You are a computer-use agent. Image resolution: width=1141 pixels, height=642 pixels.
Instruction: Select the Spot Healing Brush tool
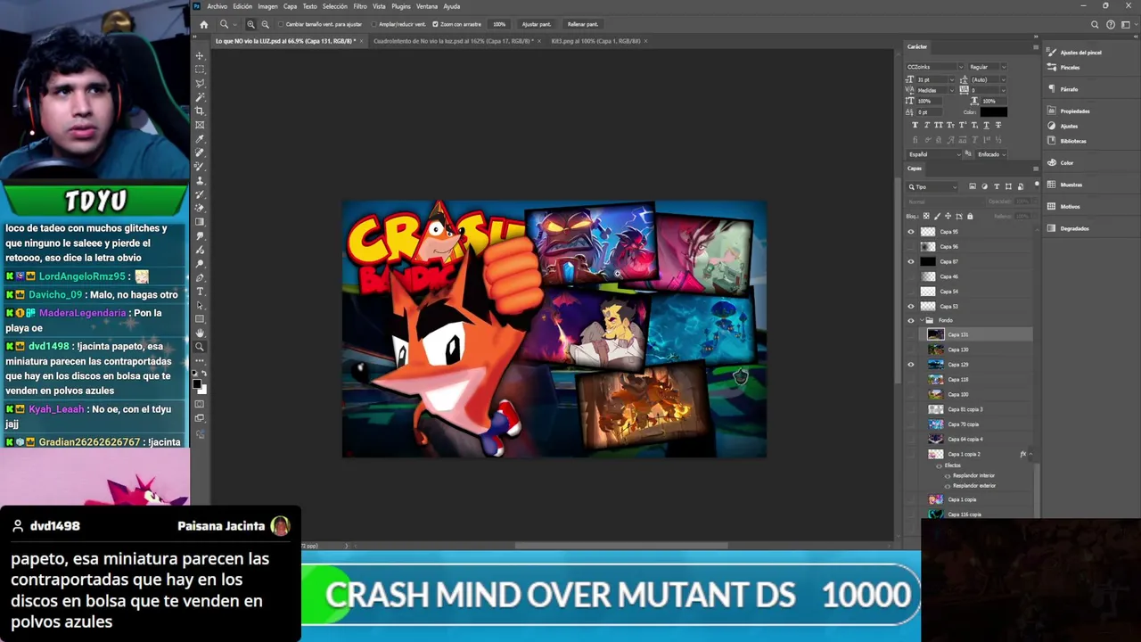click(x=200, y=152)
